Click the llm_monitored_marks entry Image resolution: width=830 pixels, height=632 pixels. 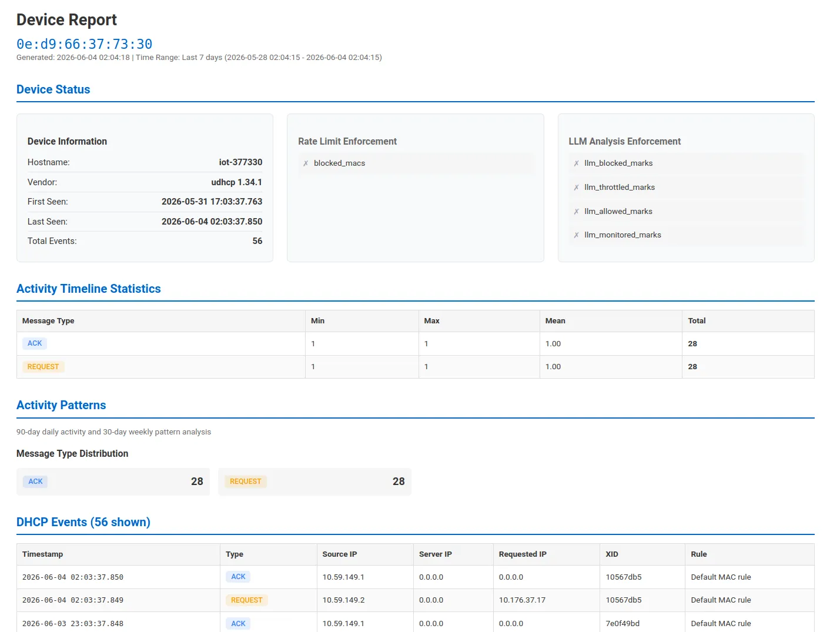(x=686, y=235)
